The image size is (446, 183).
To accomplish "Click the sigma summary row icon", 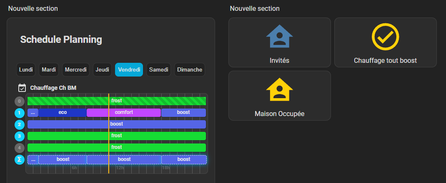I will [20, 159].
